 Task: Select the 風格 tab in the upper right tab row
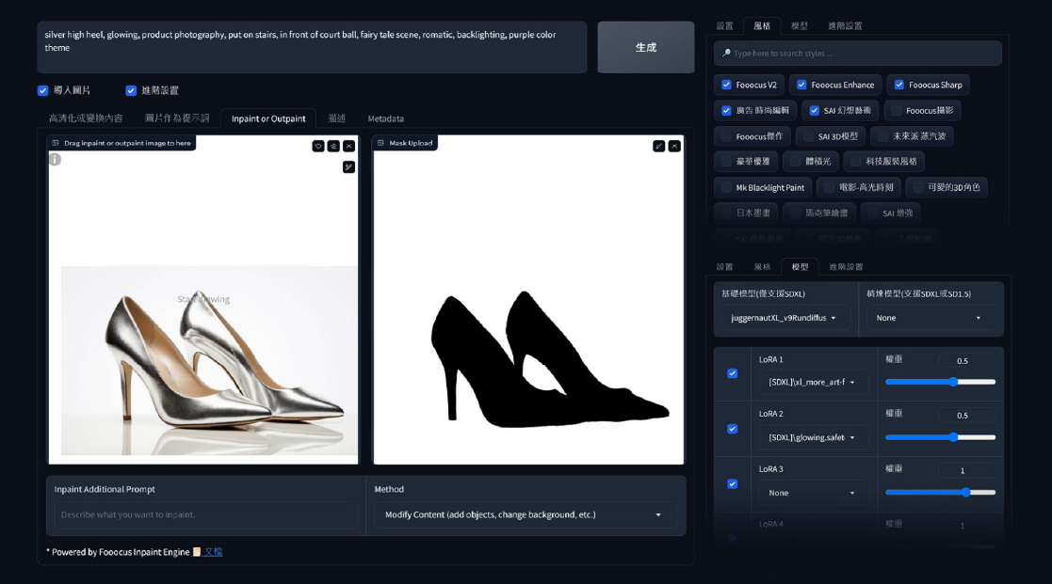762,26
